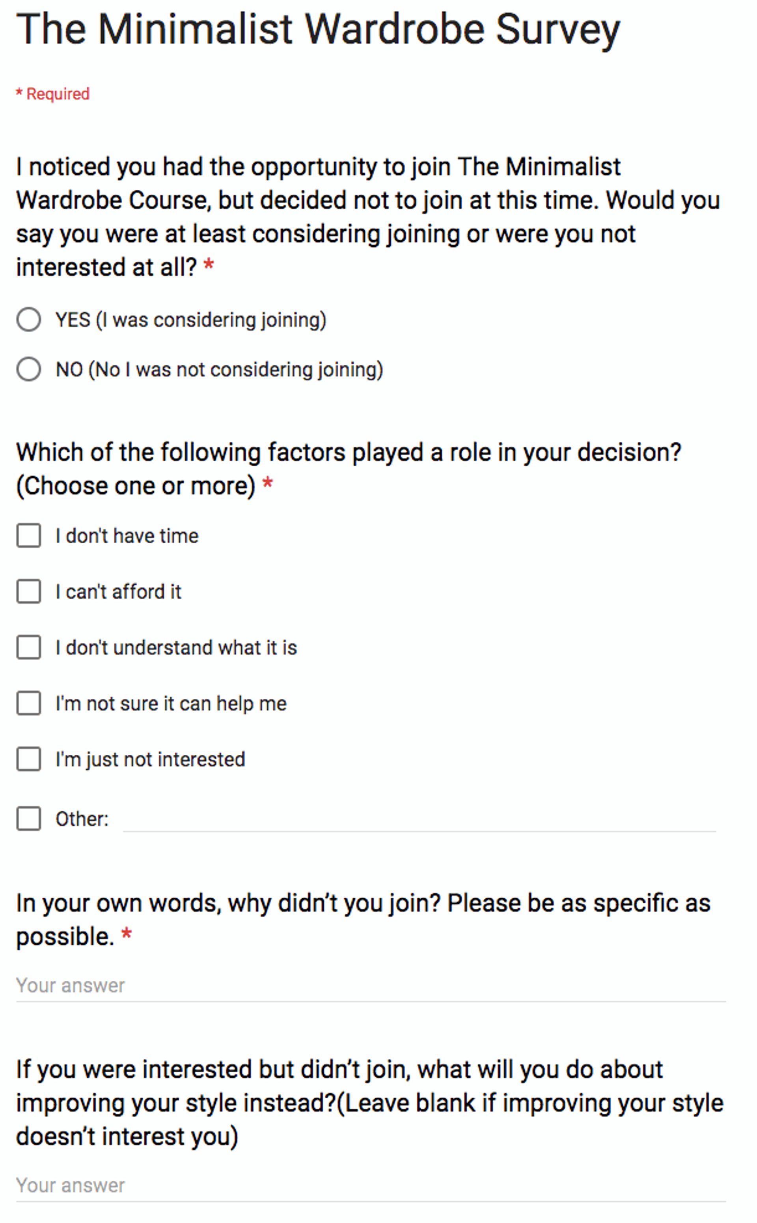Select the NO not considering joining option
The image size is (757, 1223).
28,370
